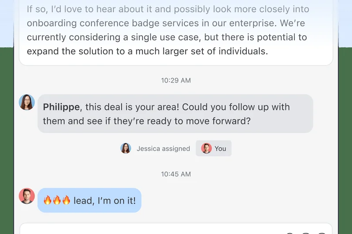Click the 10:45 AM timestamp
Viewport: 352px width, 234px height.
[x=176, y=174]
